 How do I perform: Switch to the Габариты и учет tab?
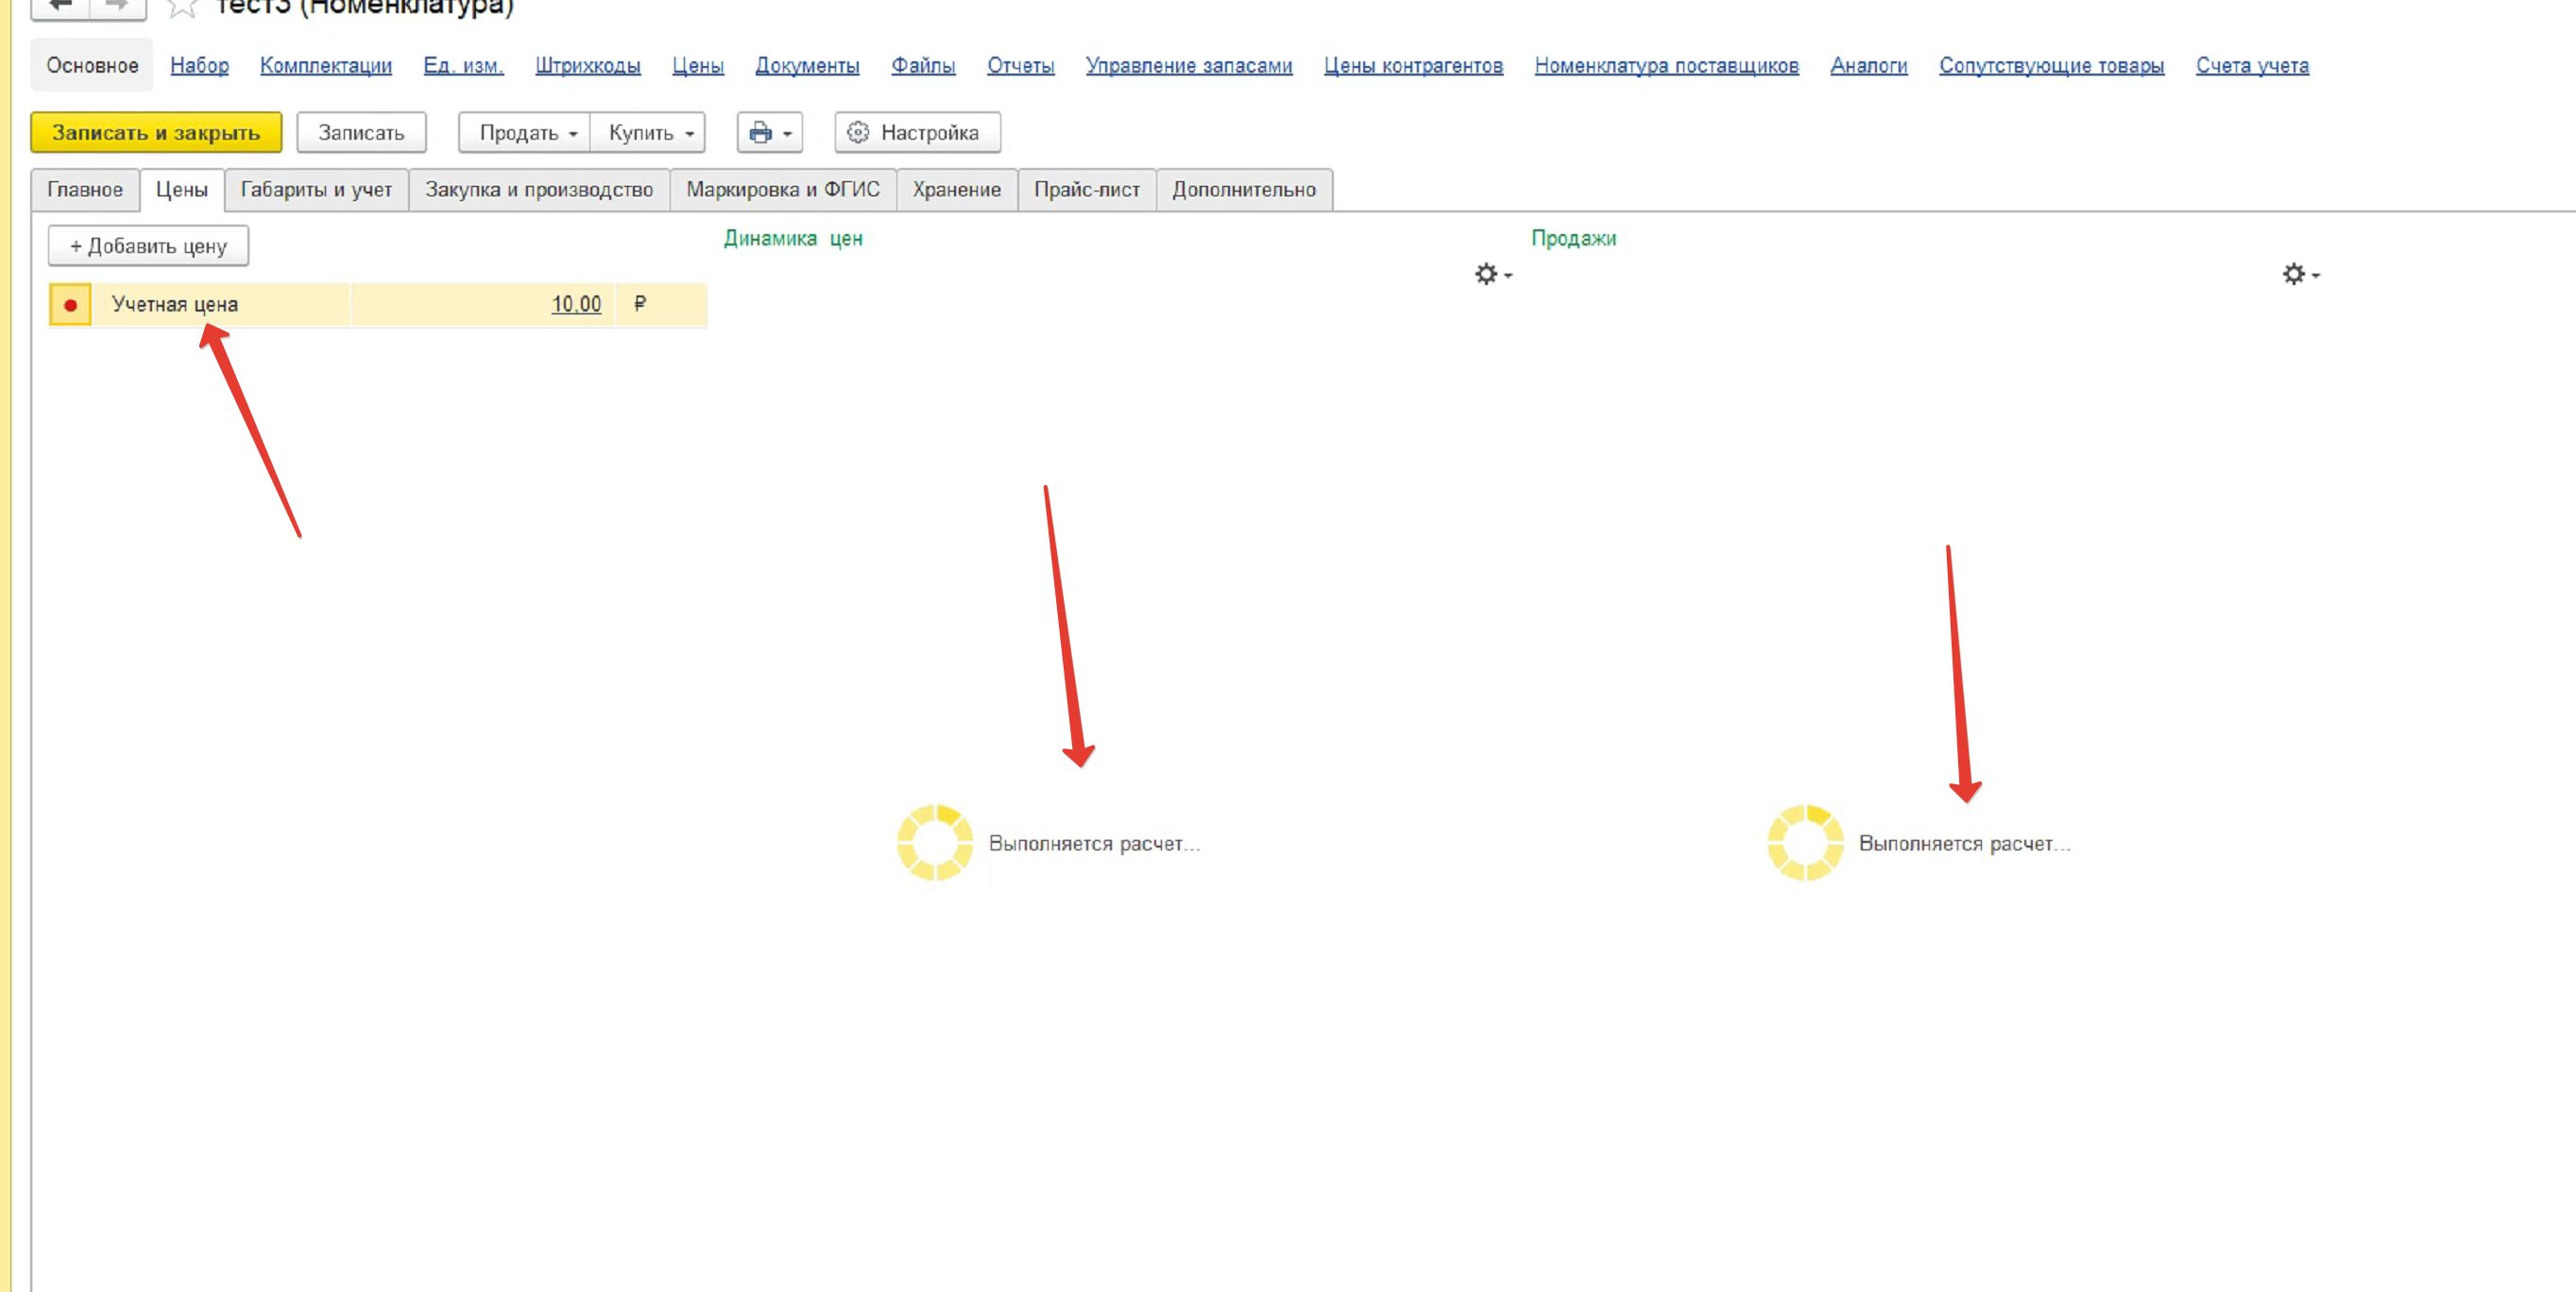click(316, 190)
